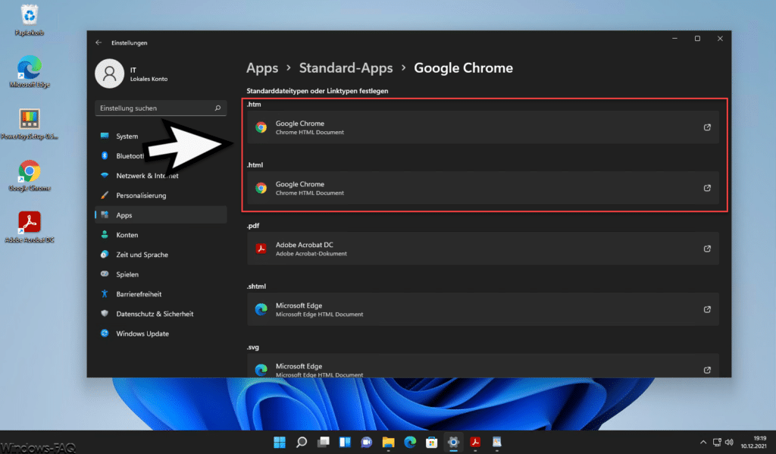Open the .html Google Chrome association row
The height and width of the screenshot is (454, 776).
[483, 188]
